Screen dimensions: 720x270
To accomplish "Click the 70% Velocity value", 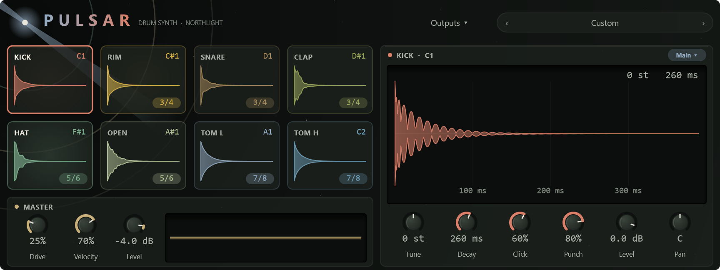I will (x=86, y=241).
